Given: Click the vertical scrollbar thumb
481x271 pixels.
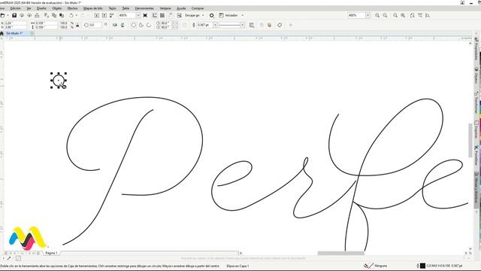Looking at the screenshot, I should (470, 141).
